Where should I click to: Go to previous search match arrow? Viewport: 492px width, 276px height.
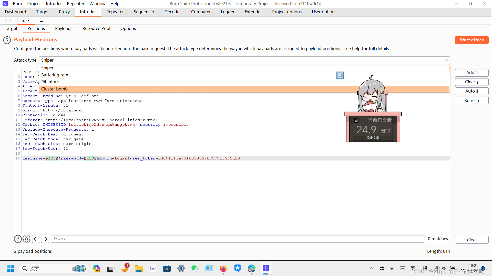click(x=36, y=239)
